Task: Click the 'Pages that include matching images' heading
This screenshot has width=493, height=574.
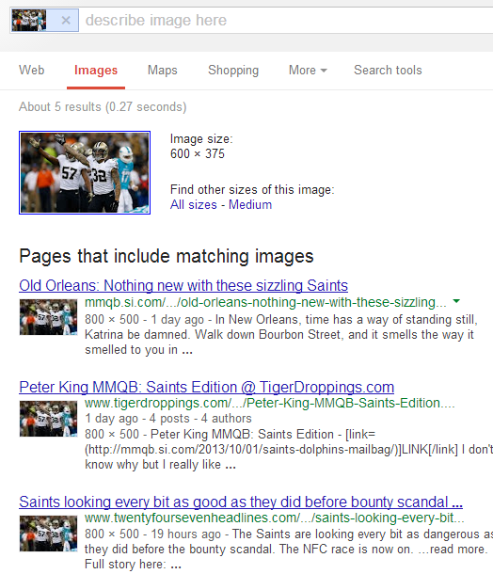Action: (x=167, y=256)
